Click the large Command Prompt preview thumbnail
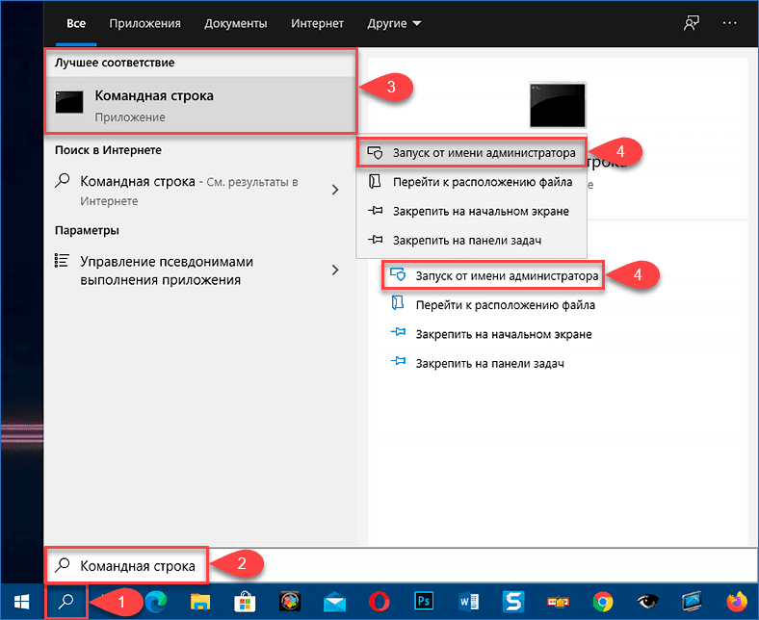The width and height of the screenshot is (759, 620). pyautogui.click(x=557, y=105)
